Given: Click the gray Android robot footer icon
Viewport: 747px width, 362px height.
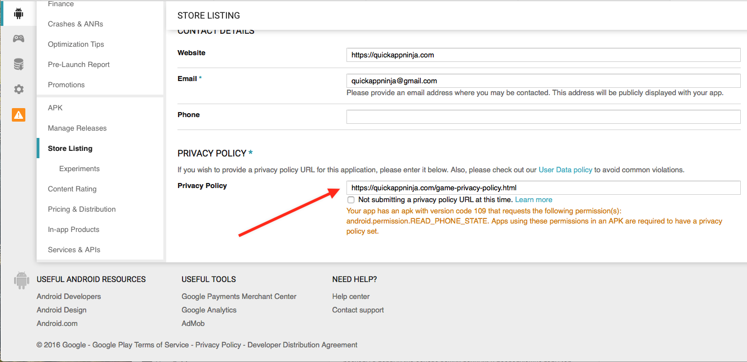Looking at the screenshot, I should coord(21,280).
